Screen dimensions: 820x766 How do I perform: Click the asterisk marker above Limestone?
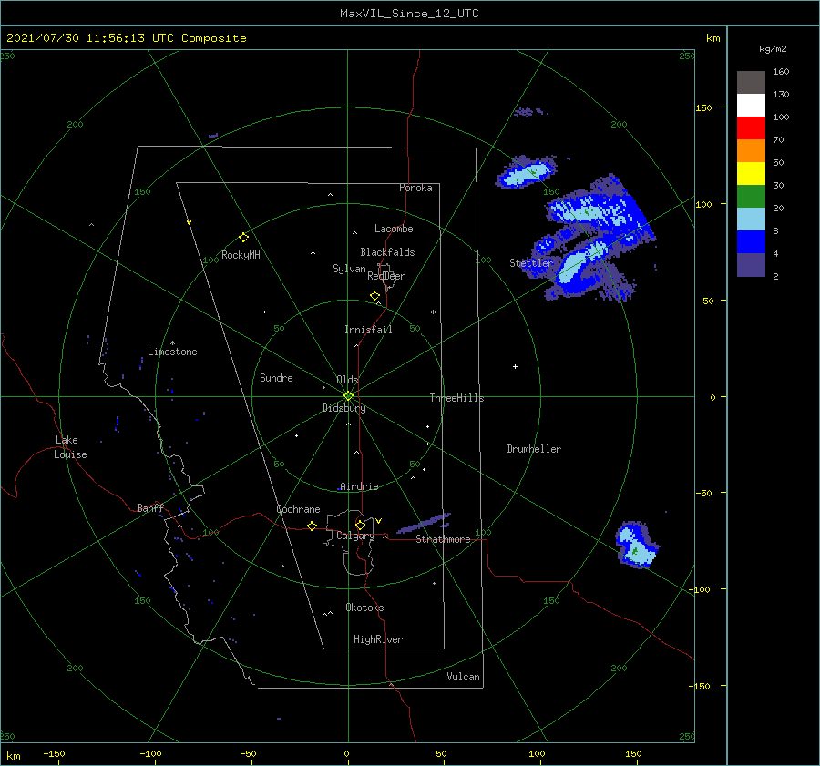pos(172,343)
